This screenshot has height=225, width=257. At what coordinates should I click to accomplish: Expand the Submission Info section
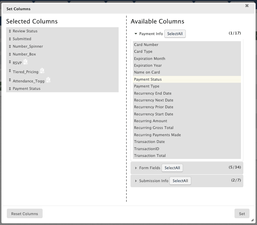pos(136,181)
